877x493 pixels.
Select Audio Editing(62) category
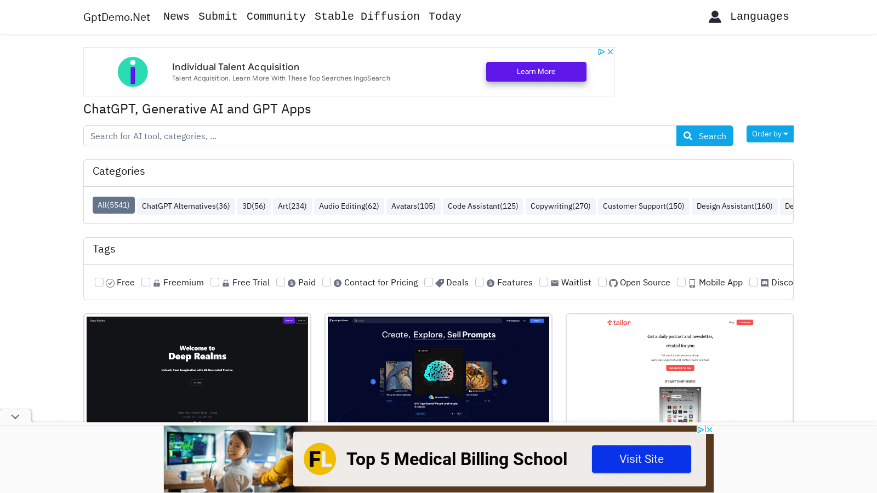(349, 206)
